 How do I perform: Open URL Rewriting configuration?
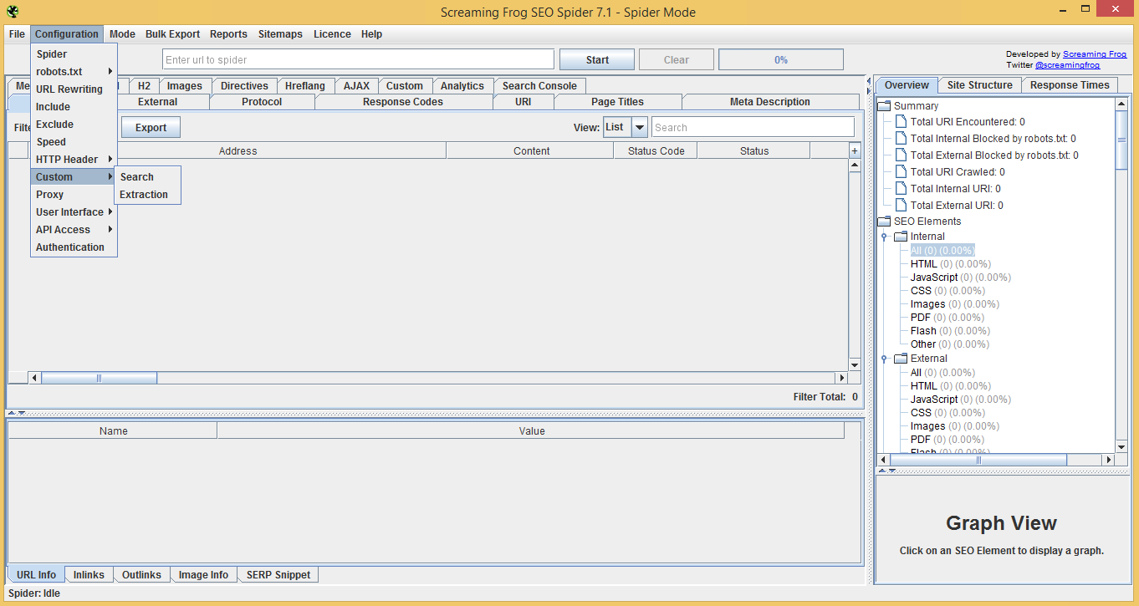click(74, 89)
